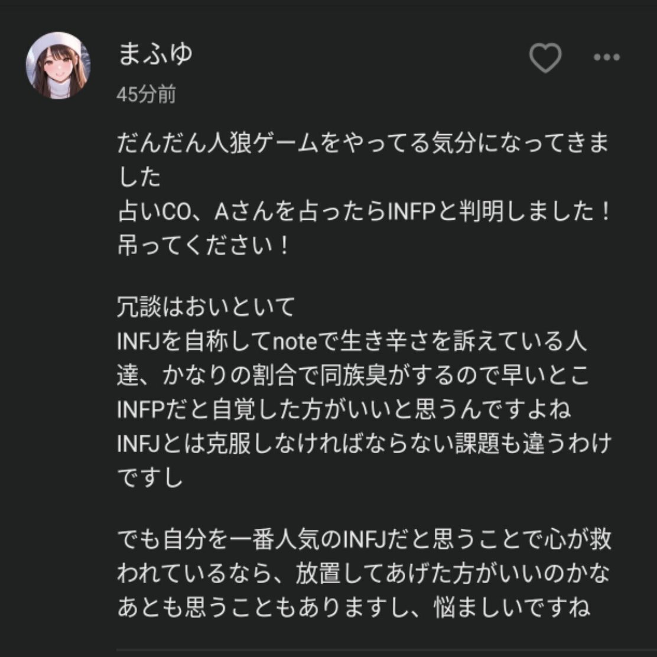Click the word INFPと判明しました
Image resolution: width=657 pixels, height=657 pixels.
[489, 212]
